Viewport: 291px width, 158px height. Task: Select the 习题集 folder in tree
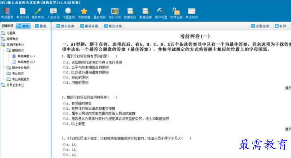click(x=9, y=33)
